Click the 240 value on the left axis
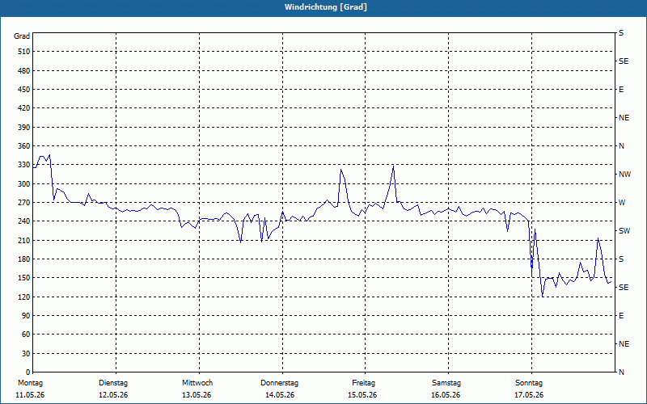Screen dimensions: 647x404 [24, 221]
